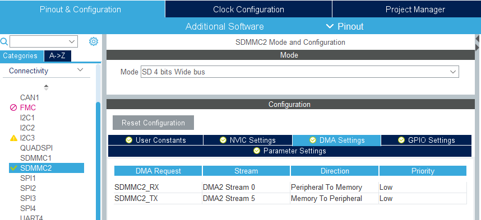This screenshot has height=220, width=481.
Task: Open the GPIO Settings tab
Action: pyautogui.click(x=426, y=140)
